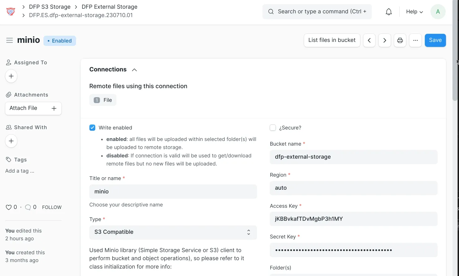This screenshot has height=276, width=459.
Task: Navigate to DFP External Storage breadcrumb
Action: click(109, 7)
